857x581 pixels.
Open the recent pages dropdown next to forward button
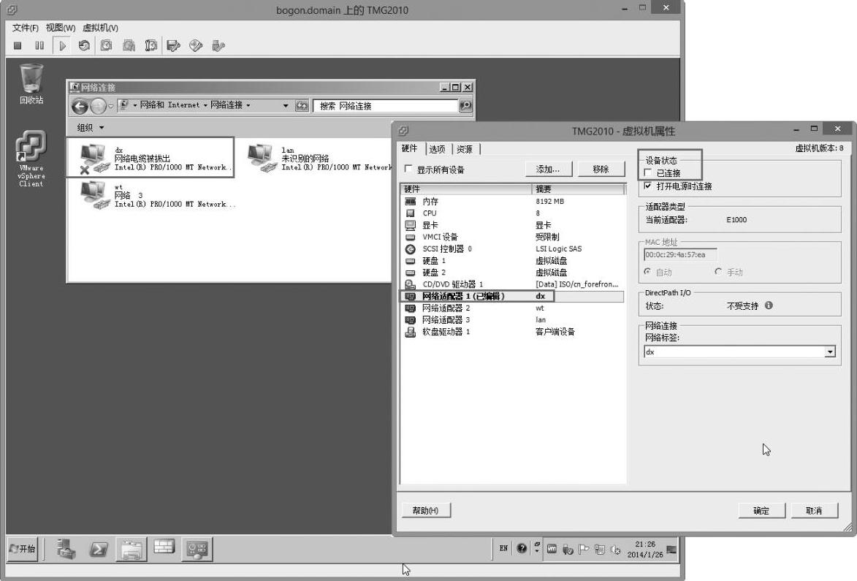coord(110,106)
